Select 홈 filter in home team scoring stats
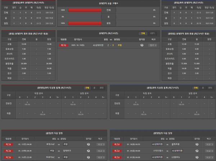 coord(94,87)
